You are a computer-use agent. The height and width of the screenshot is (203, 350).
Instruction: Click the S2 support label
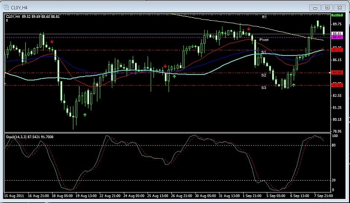click(x=264, y=75)
